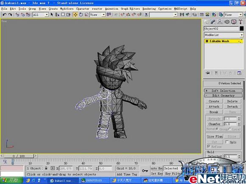
Task: Activate the Select and Scale tool
Action: tap(86, 15)
